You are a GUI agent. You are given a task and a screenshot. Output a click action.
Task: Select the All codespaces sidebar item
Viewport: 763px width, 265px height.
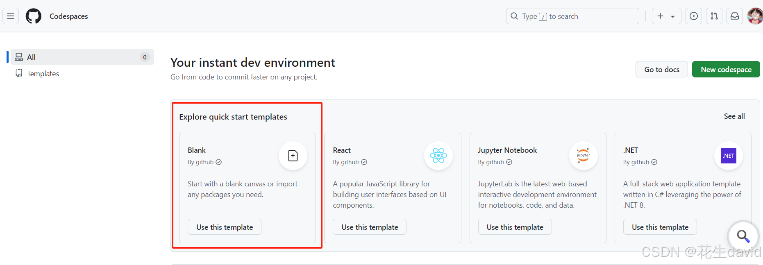pos(82,57)
